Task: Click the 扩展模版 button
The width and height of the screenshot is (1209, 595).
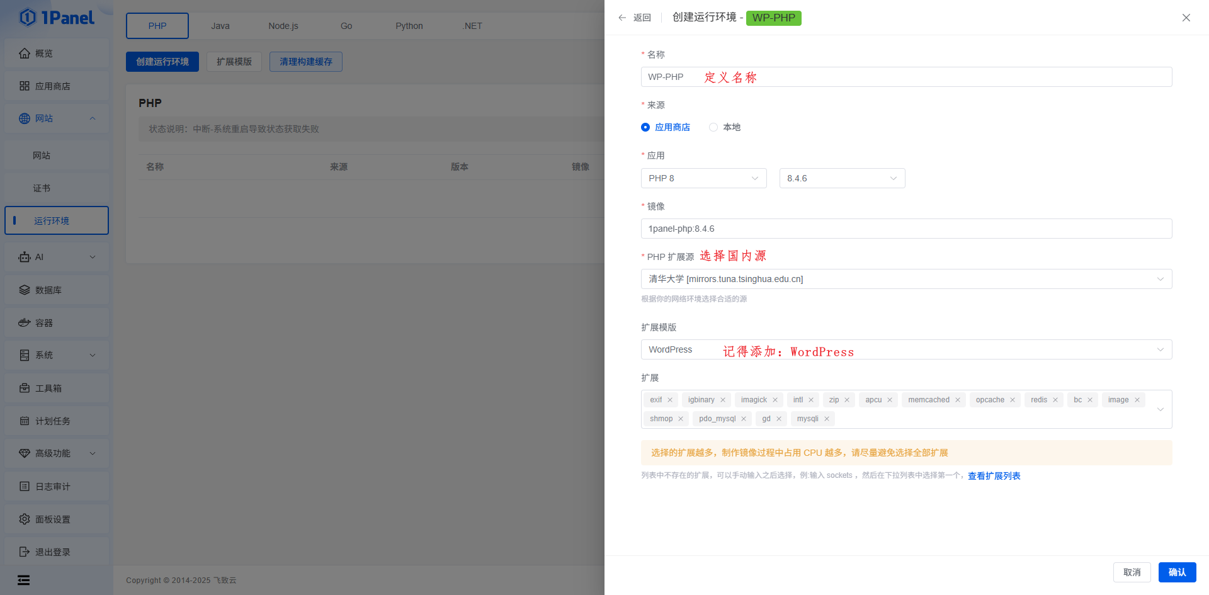Action: click(234, 62)
